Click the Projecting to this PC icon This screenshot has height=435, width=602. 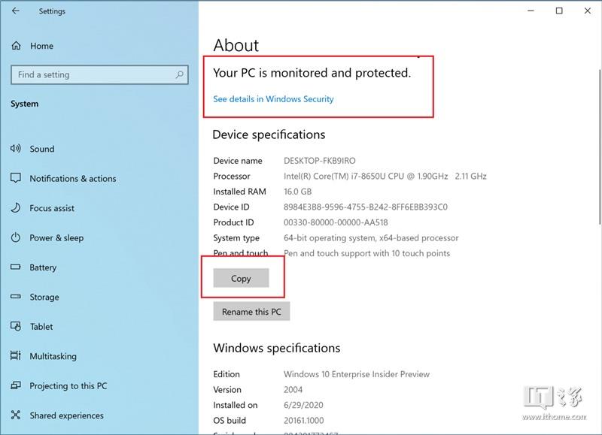tap(16, 385)
